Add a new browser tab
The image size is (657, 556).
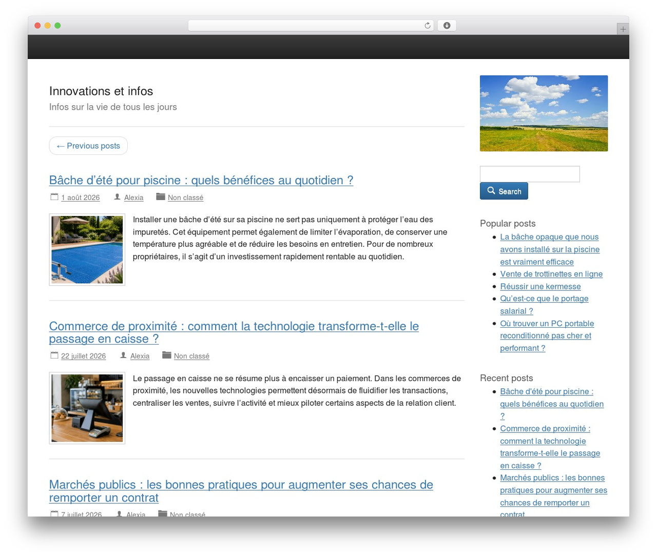click(623, 29)
